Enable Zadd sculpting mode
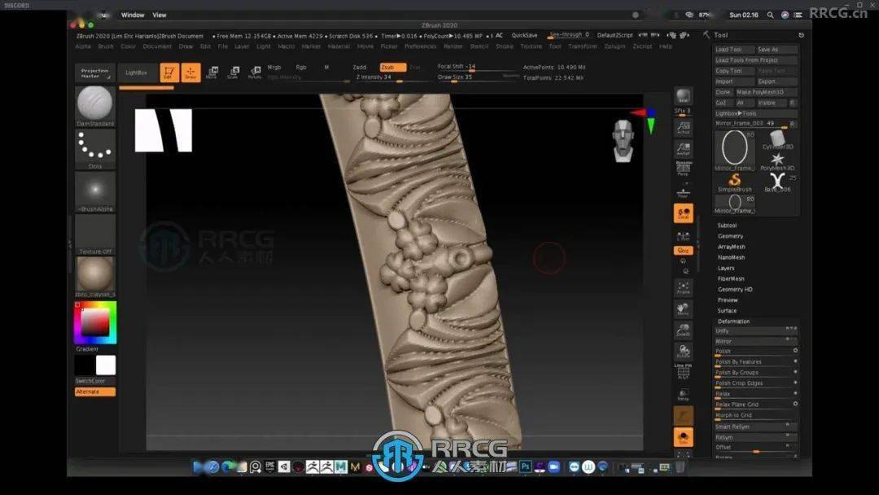The image size is (879, 495). tap(359, 67)
